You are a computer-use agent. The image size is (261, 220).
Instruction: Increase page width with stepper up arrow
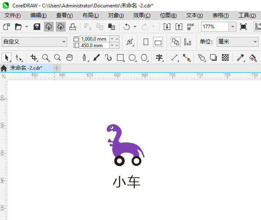coord(117,39)
